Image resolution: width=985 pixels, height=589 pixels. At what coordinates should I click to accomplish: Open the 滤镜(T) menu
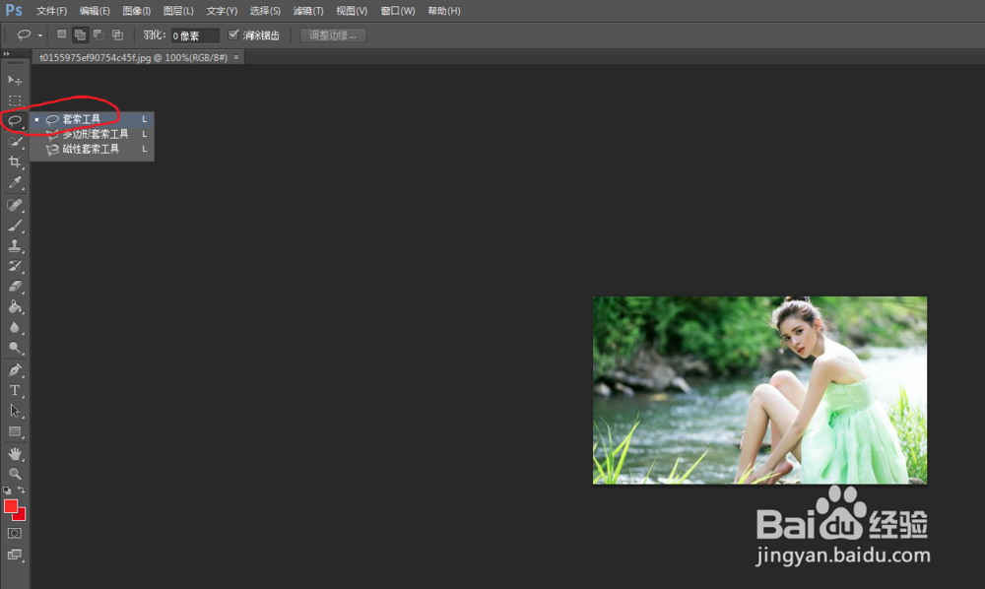tap(307, 11)
